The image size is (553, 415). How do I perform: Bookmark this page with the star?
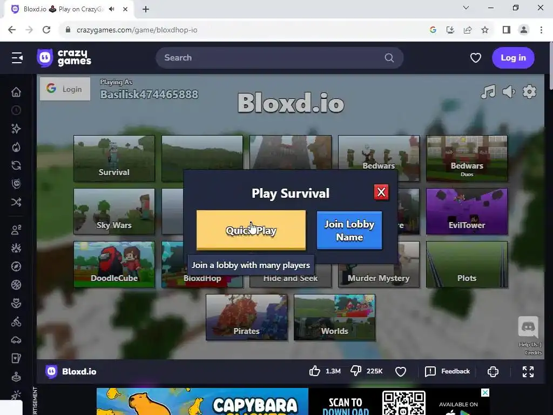[x=485, y=30]
